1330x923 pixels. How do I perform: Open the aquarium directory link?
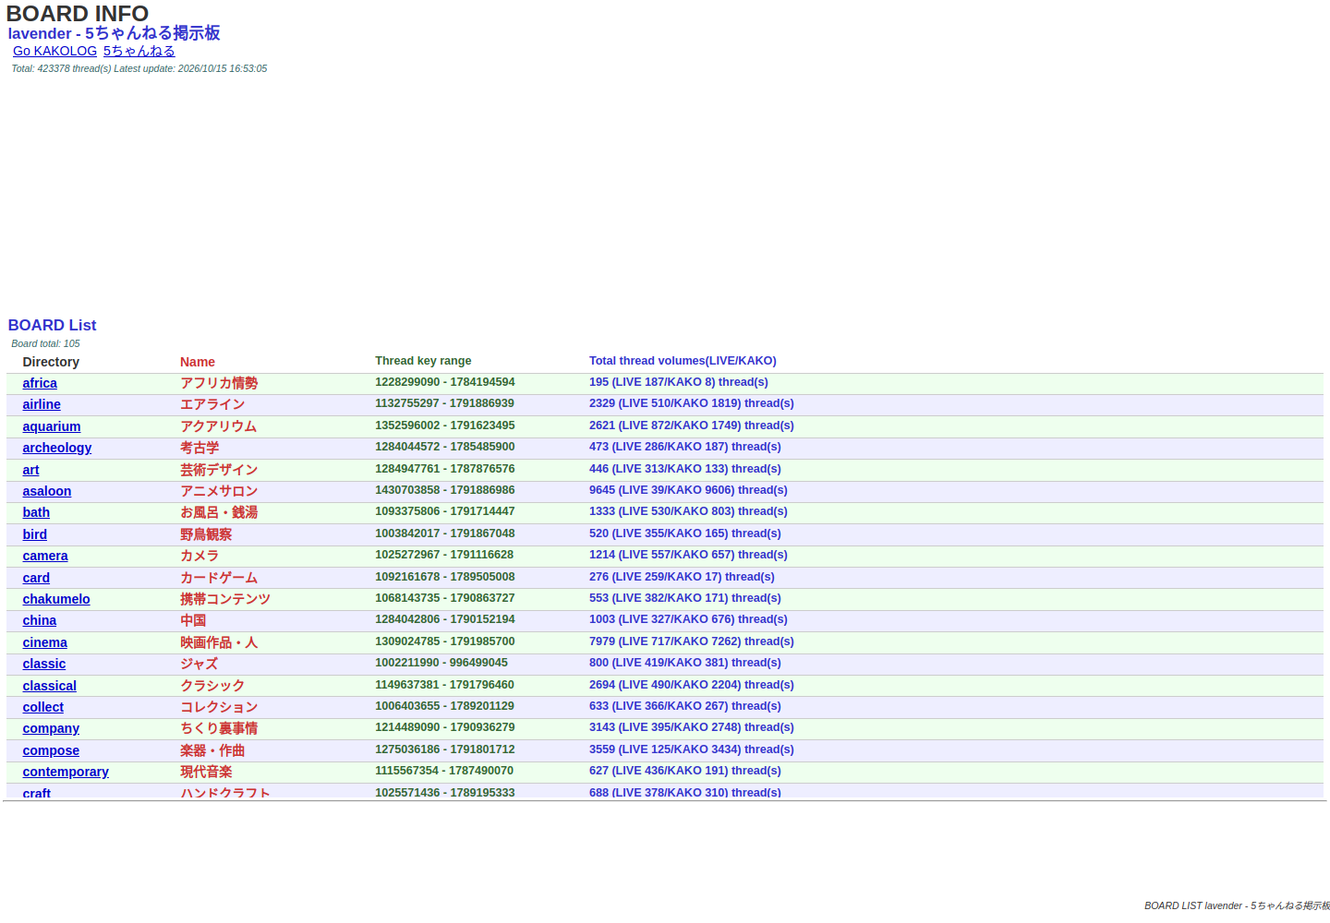pyautogui.click(x=52, y=426)
